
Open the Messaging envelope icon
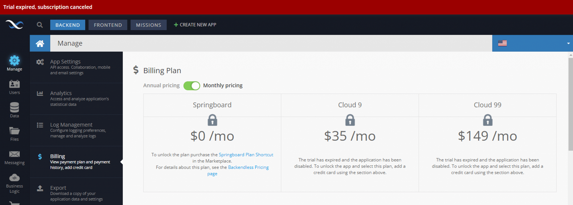(x=15, y=154)
